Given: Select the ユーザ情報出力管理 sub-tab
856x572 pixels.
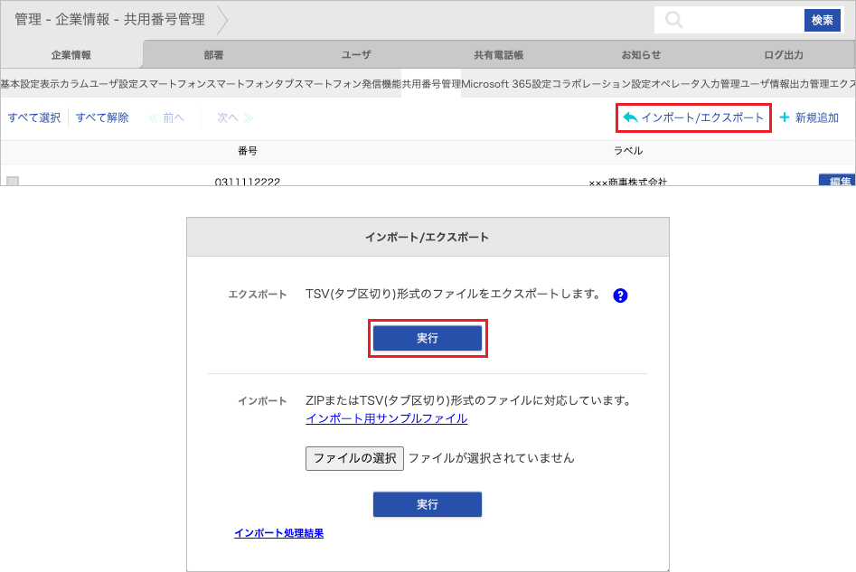Looking at the screenshot, I should [x=785, y=83].
